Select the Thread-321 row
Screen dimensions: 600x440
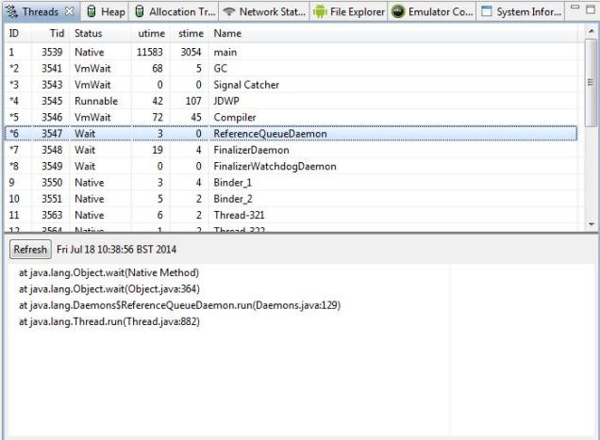291,215
